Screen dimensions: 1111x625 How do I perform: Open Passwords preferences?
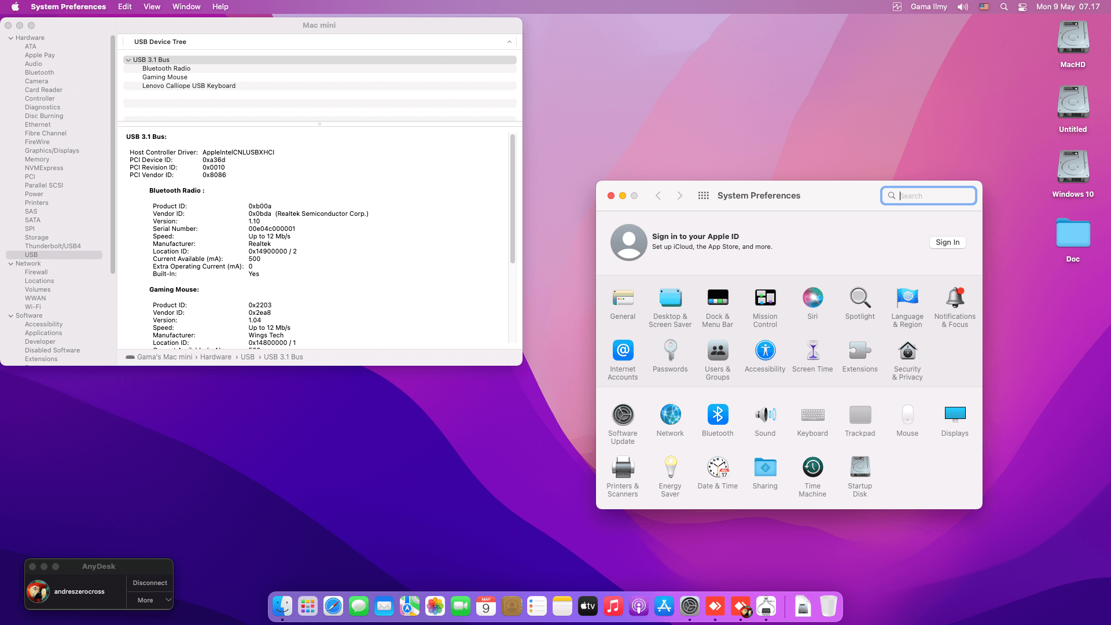(x=670, y=356)
